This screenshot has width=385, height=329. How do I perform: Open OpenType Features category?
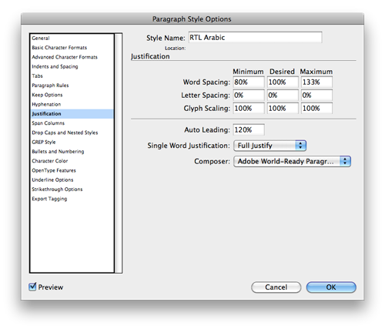pos(72,170)
